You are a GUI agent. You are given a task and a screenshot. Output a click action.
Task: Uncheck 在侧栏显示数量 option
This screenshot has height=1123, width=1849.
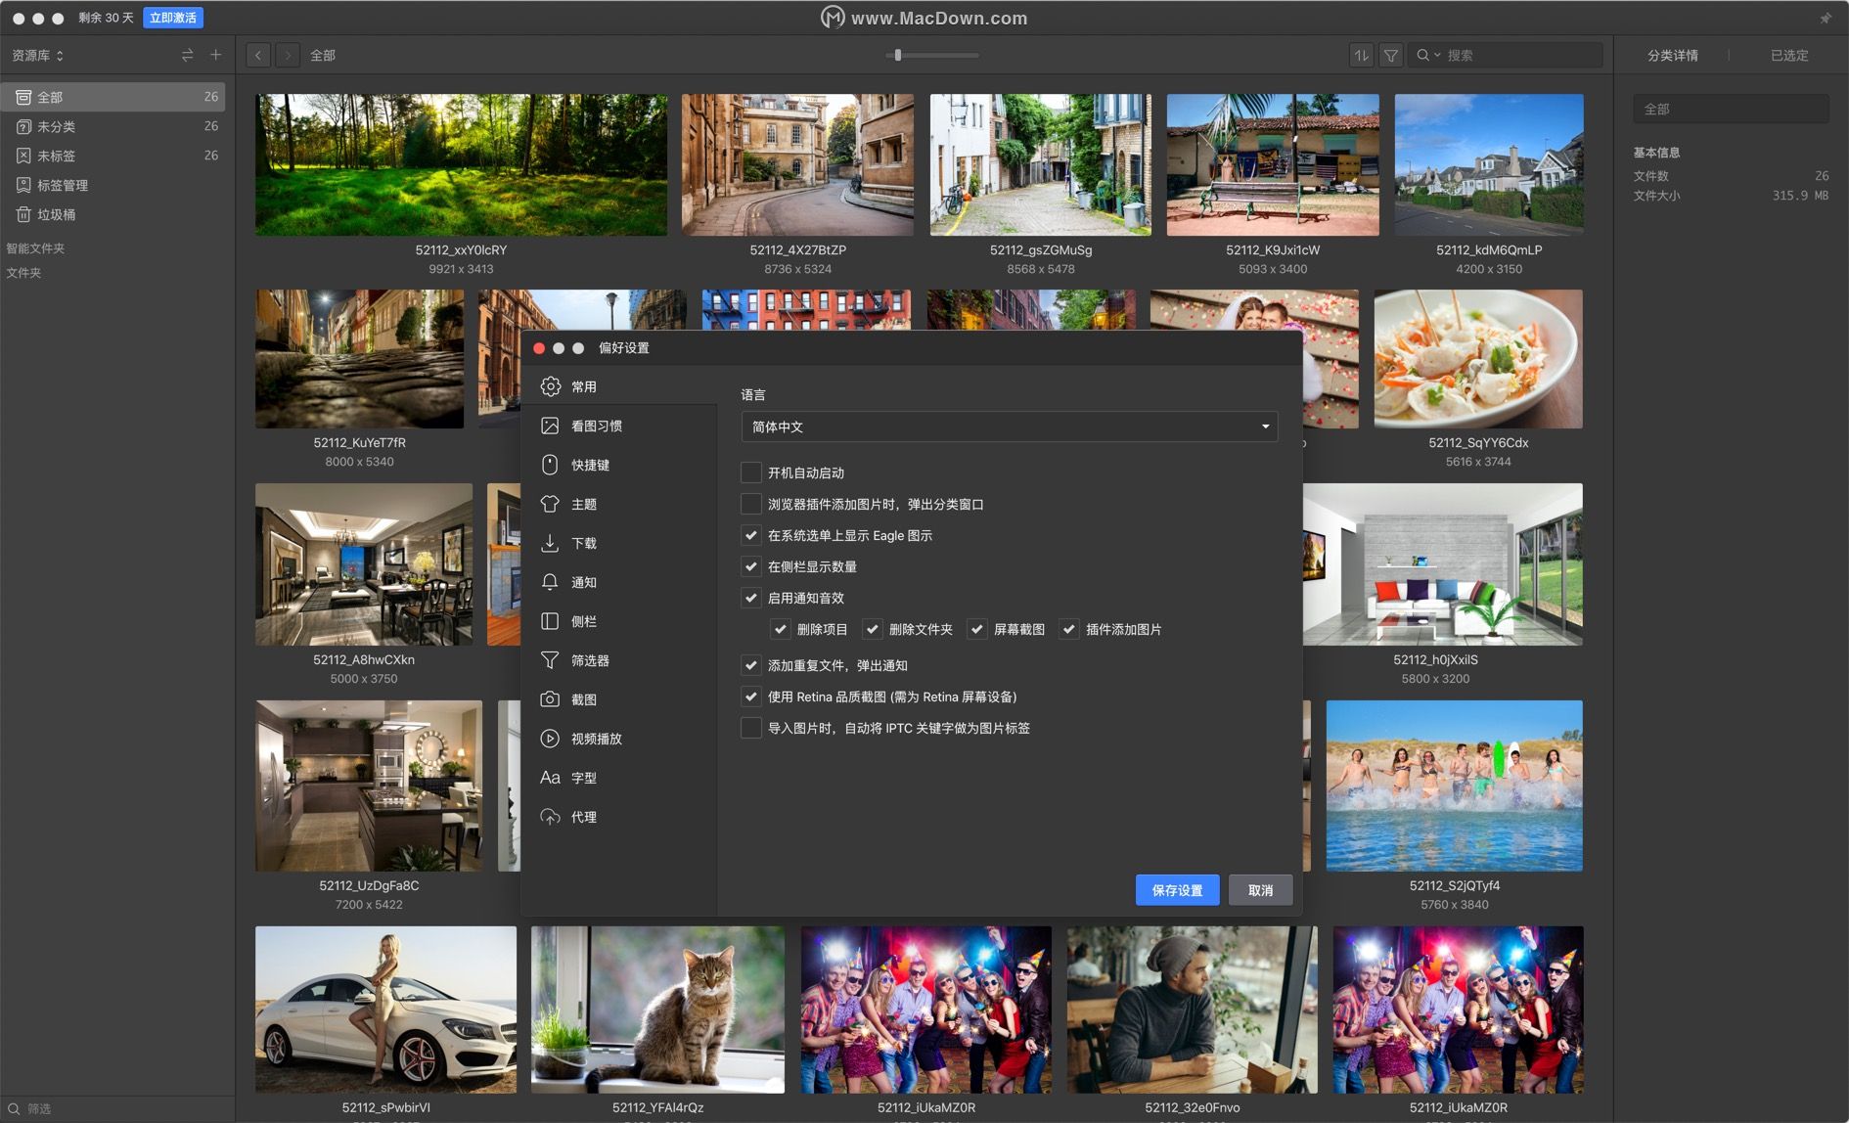click(751, 566)
